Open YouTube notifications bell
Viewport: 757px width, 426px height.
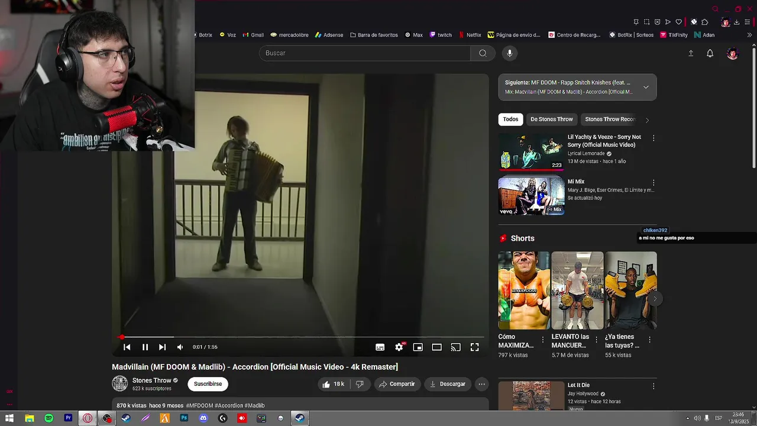pos(710,53)
